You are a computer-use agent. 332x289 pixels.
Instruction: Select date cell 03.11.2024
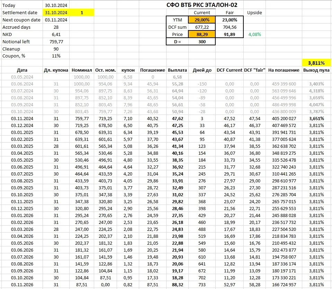[x=22, y=119]
